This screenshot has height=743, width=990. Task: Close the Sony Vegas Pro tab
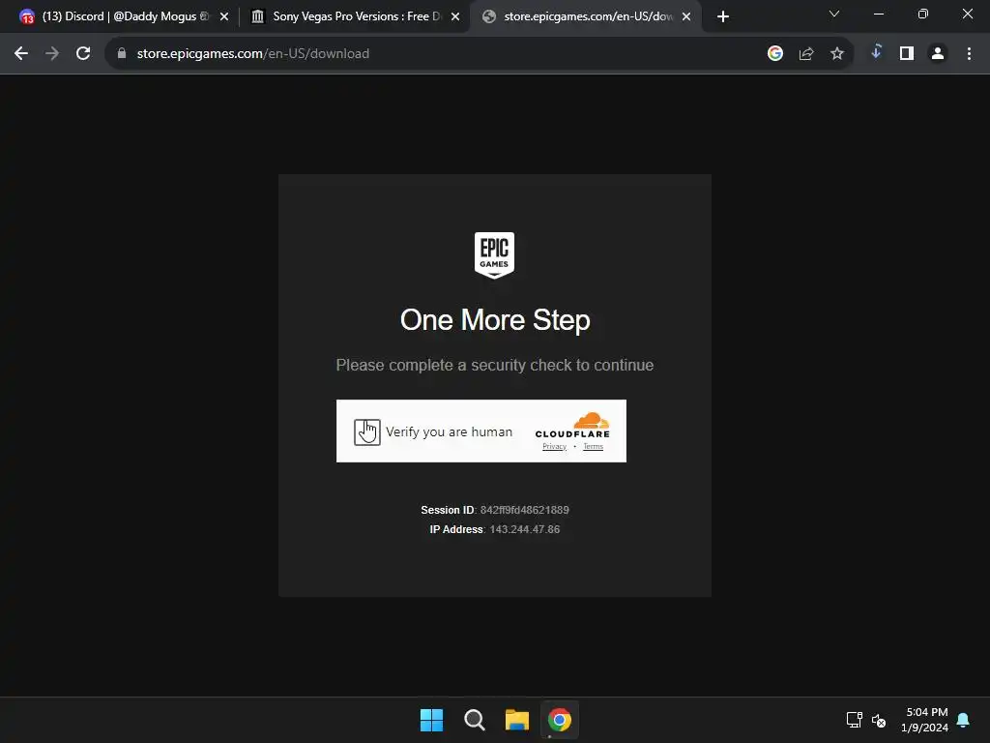pyautogui.click(x=455, y=16)
